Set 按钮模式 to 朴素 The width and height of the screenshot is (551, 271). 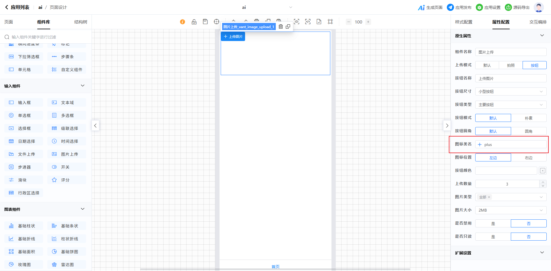(528, 118)
